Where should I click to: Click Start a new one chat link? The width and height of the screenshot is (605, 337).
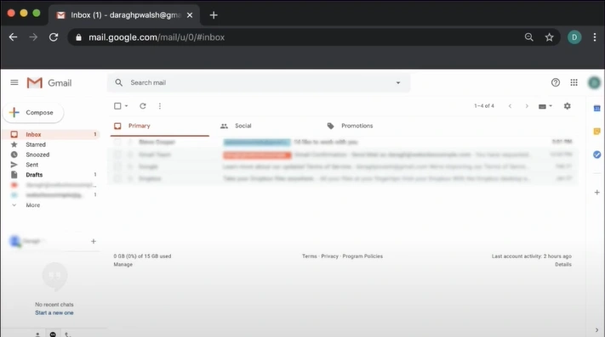click(54, 312)
